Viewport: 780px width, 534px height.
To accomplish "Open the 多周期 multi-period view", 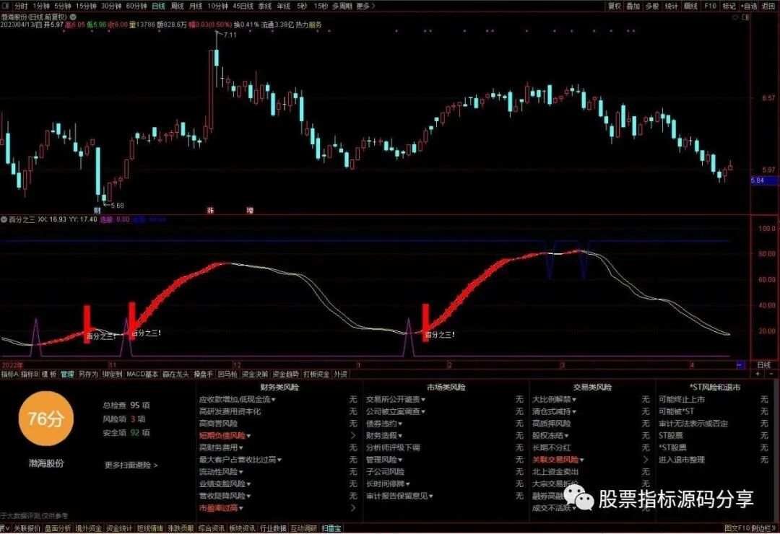I will click(x=342, y=6).
